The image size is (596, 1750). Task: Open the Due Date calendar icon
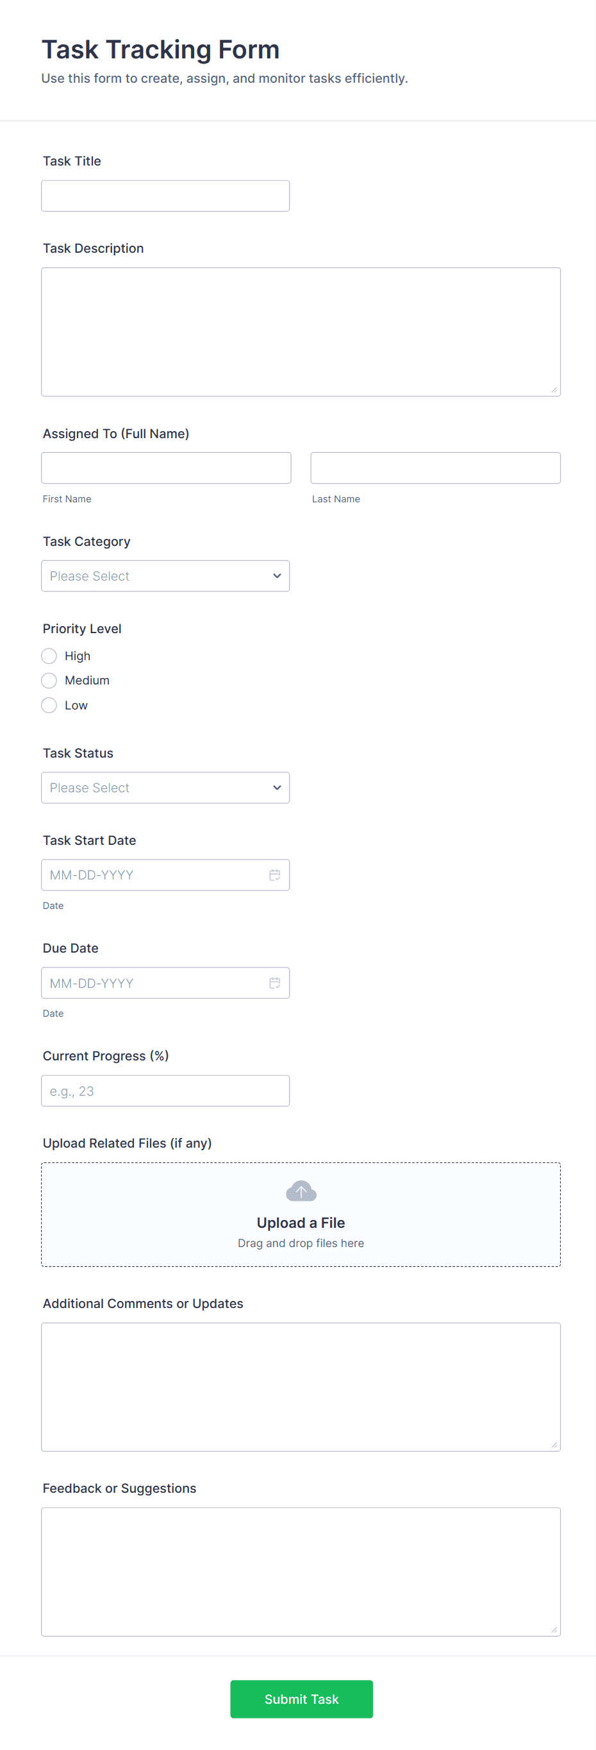[274, 983]
